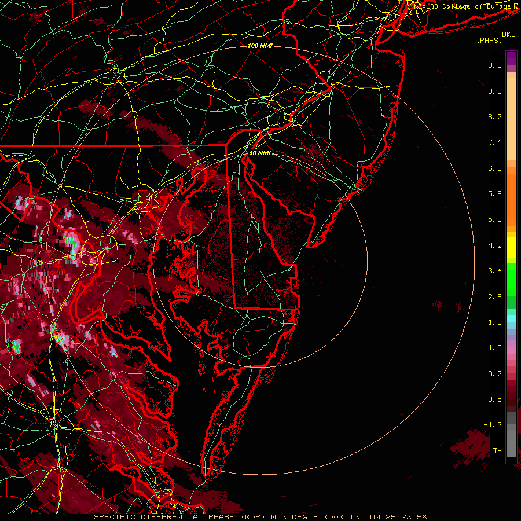Click the "TH" threshold label on the legend

coord(497,451)
